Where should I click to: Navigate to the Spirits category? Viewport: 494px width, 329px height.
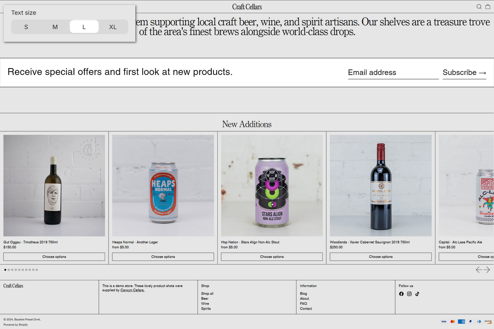(x=206, y=309)
